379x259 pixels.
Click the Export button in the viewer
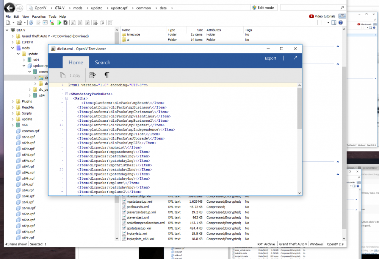[270, 58]
